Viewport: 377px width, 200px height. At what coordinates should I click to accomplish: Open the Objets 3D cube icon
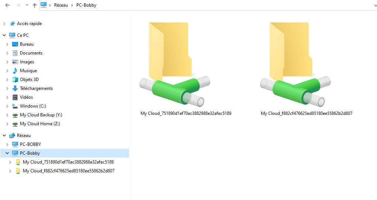(15, 80)
